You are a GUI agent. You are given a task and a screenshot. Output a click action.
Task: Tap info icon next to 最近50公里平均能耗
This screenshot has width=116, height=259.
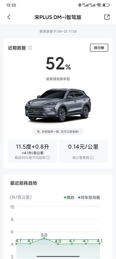(48, 158)
